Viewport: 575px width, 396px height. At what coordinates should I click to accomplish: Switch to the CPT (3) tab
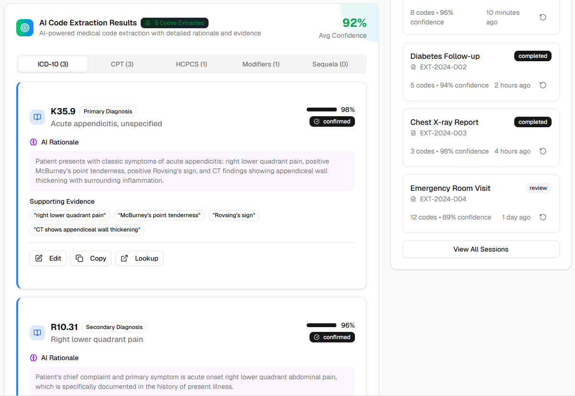(122, 64)
